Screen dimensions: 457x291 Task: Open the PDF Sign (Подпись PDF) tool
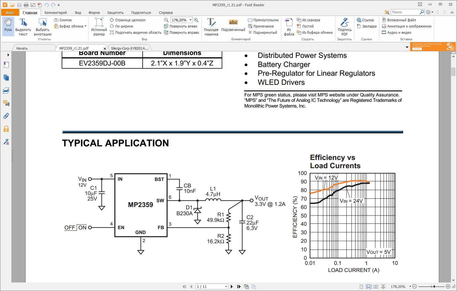[x=344, y=26]
